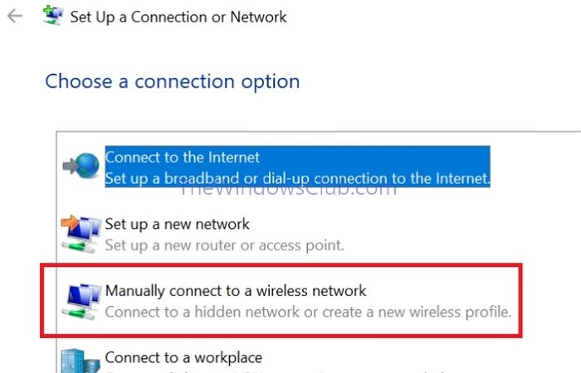Viewport: 581px width, 373px height.
Task: Click the Set Up a Connection window title
Action: (178, 17)
